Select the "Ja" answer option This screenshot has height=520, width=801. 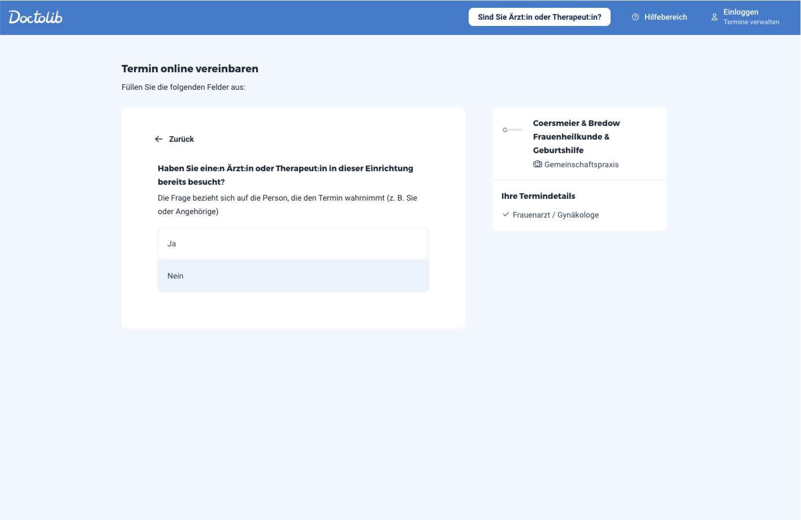click(293, 244)
